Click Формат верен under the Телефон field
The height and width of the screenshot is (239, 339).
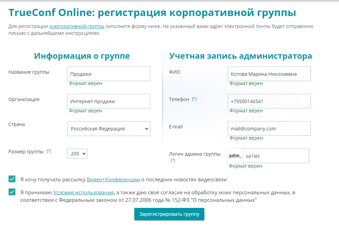246,111
